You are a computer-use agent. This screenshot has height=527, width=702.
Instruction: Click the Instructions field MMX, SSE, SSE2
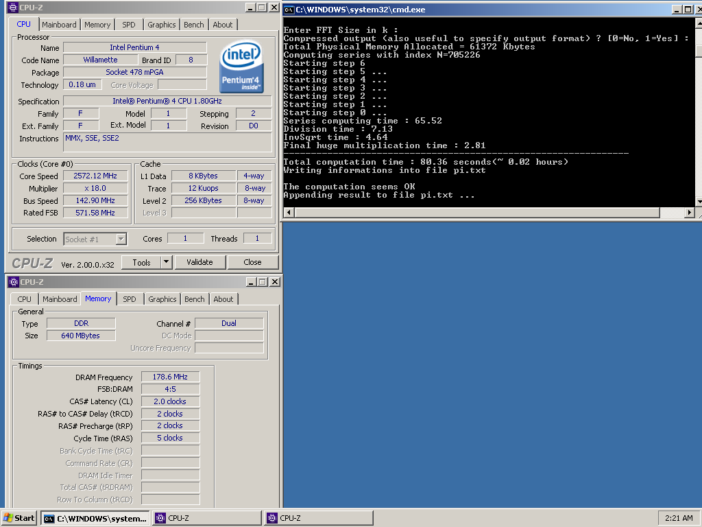(x=167, y=143)
